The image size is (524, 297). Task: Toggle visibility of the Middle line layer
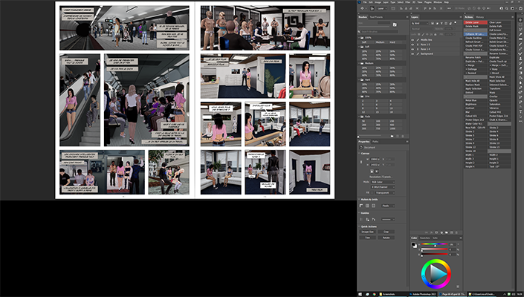[x=413, y=42]
